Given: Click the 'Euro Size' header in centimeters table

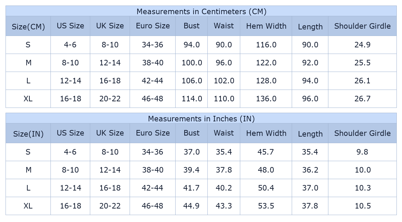Looking at the screenshot, I should click(153, 26).
